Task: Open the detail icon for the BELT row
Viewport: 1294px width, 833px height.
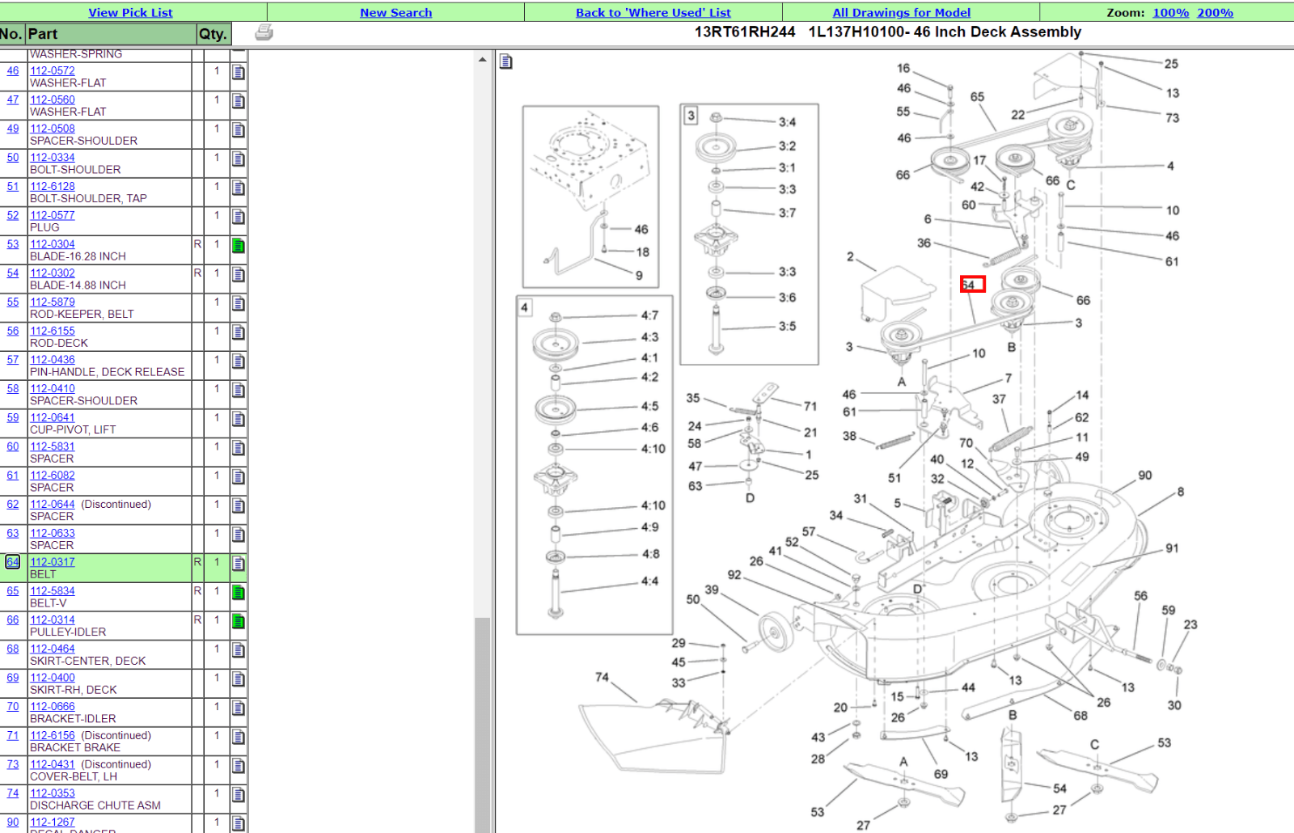Action: click(x=239, y=564)
